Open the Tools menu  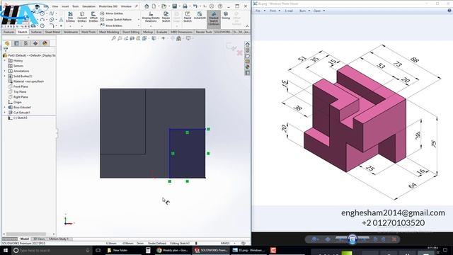(76, 6)
